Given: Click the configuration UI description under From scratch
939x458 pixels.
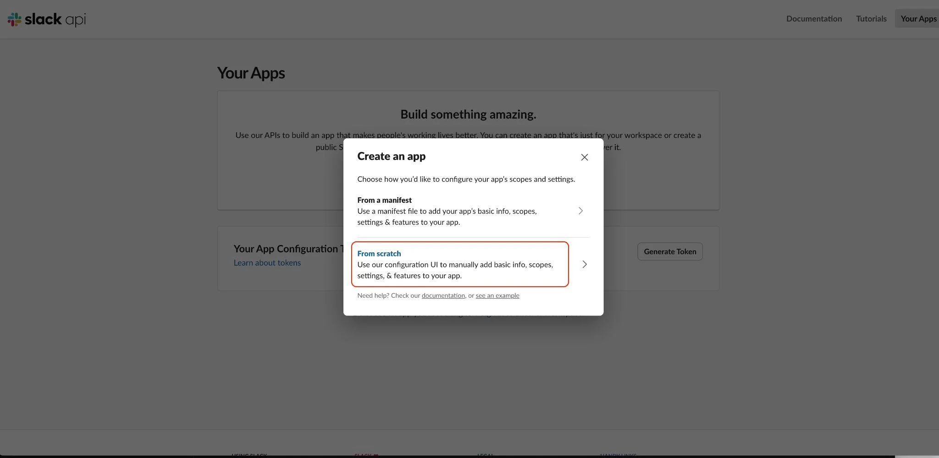Looking at the screenshot, I should tap(455, 270).
